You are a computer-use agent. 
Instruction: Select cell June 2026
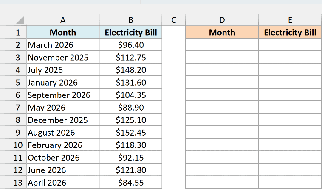63,170
